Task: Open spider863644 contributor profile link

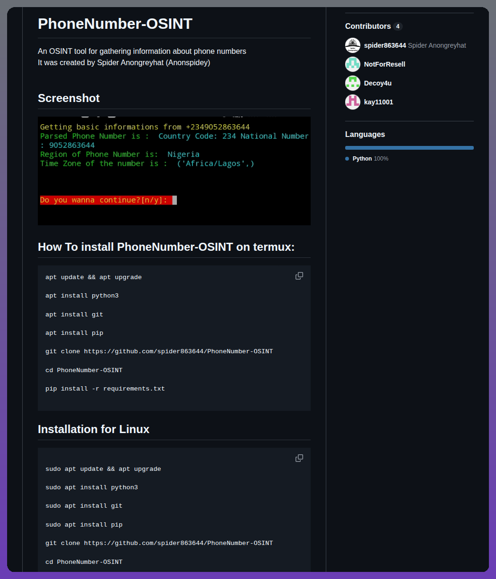Action: point(385,45)
